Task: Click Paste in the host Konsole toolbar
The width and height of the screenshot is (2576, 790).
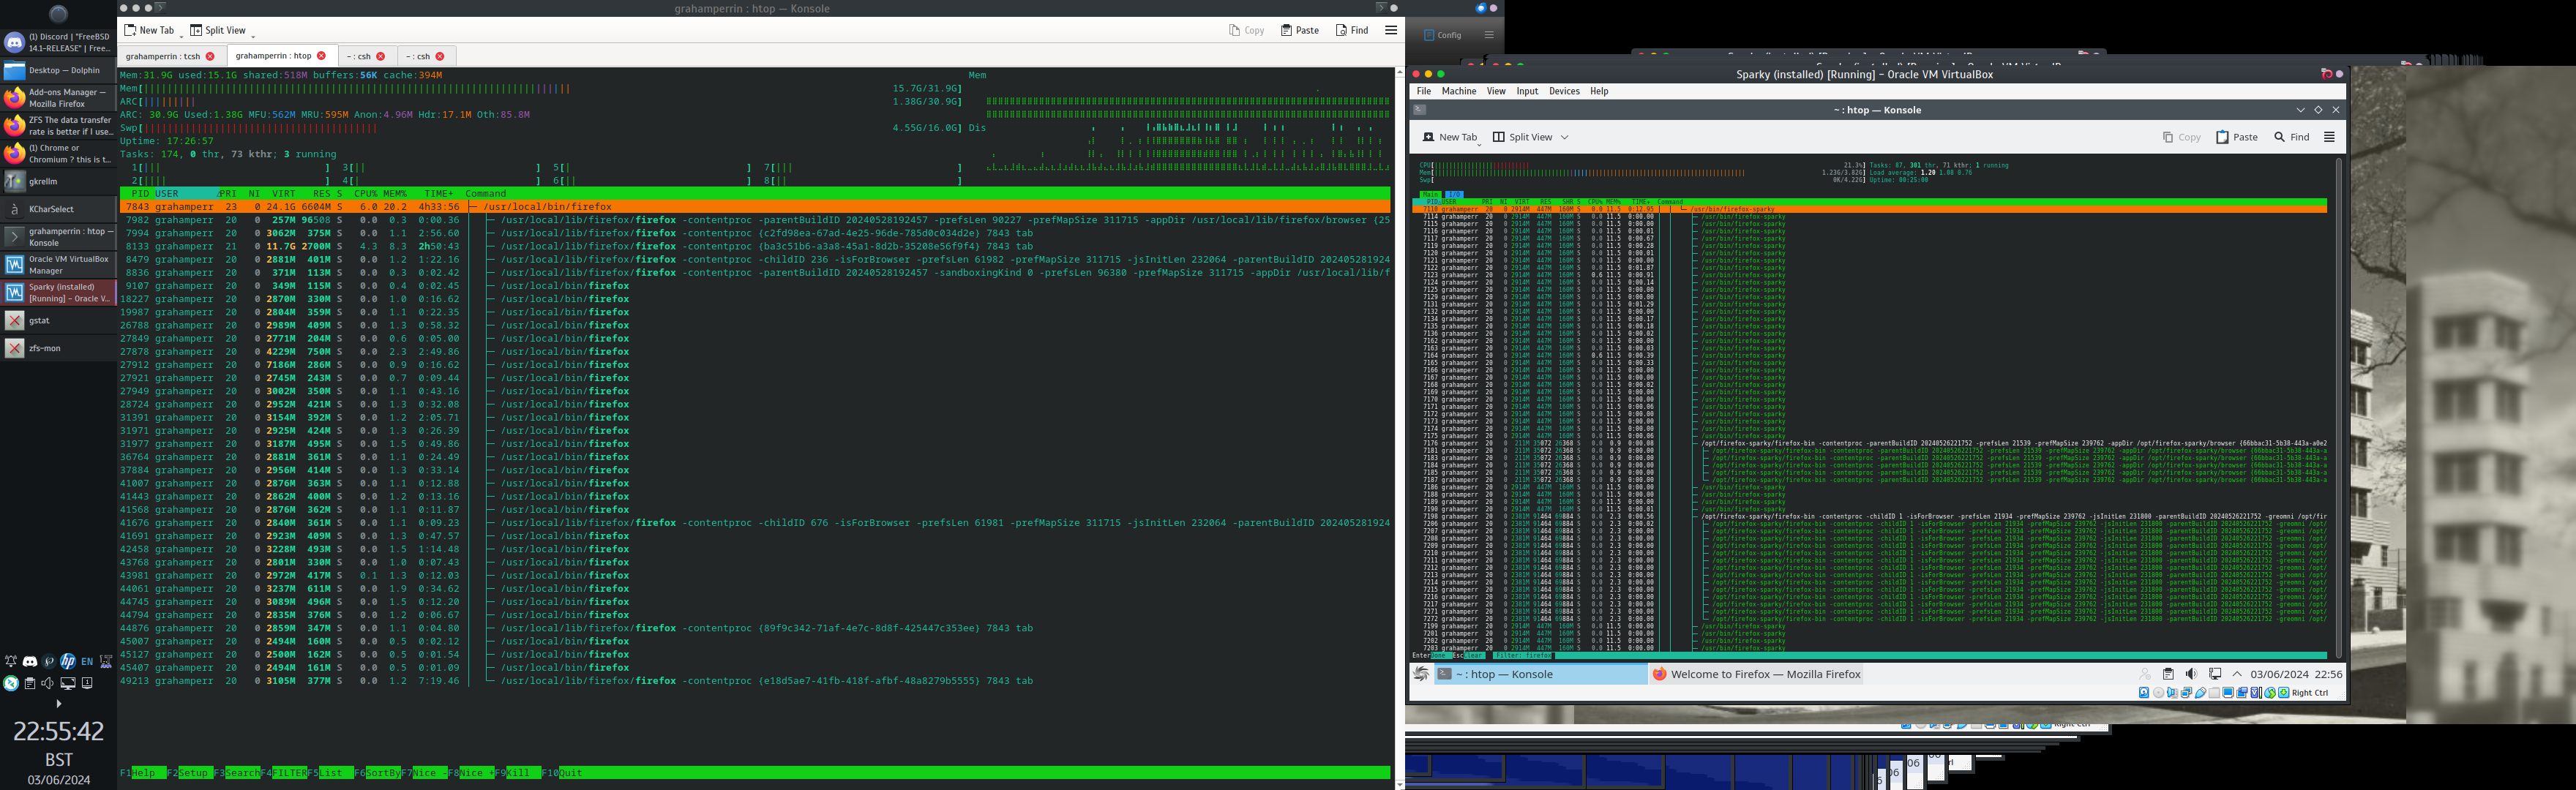Action: [x=1300, y=30]
